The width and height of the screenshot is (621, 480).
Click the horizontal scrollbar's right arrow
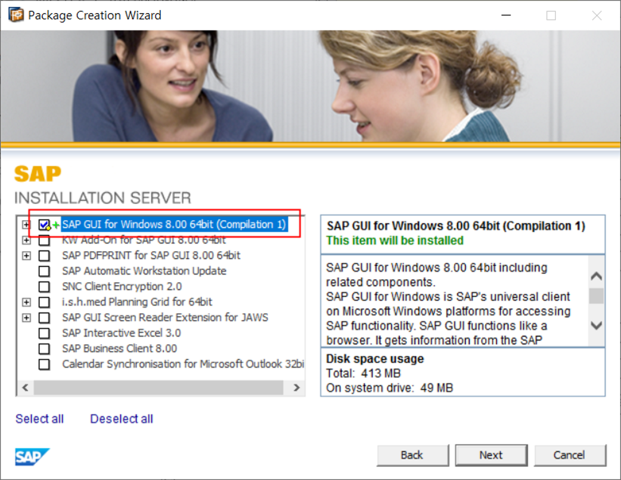click(x=297, y=387)
